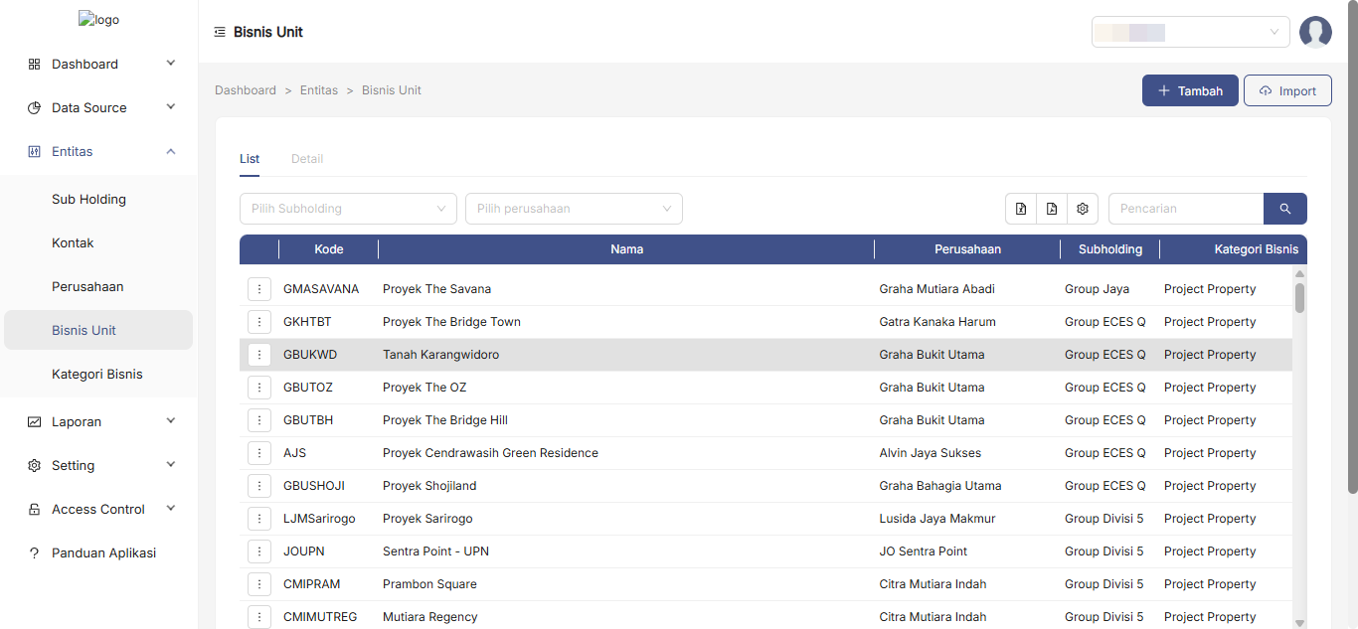Switch to the Detail tab
This screenshot has height=629, width=1358.
(x=307, y=159)
